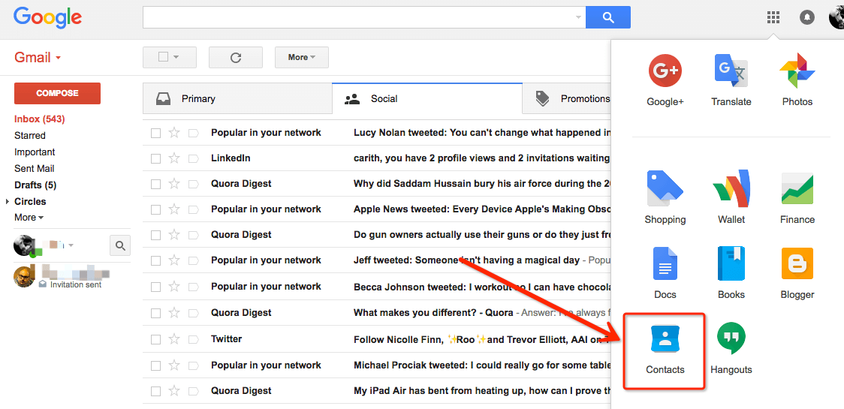This screenshot has height=409, width=844.
Task: Open Translate from apps menu
Action: pos(731,80)
